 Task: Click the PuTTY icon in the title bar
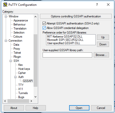[x=5, y=5]
